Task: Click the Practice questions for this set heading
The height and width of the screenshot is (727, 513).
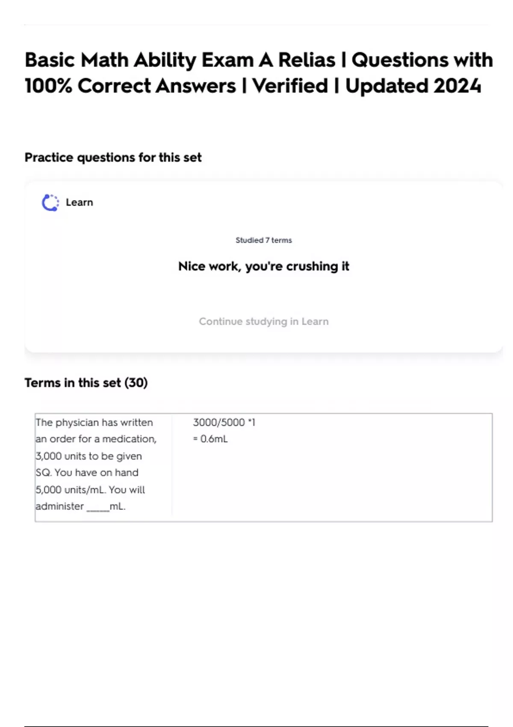Action: (x=113, y=158)
